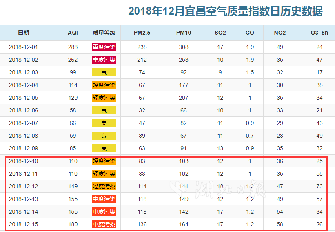Click date cell 2018-12-10
This screenshot has height=232, width=335.
(24, 161)
